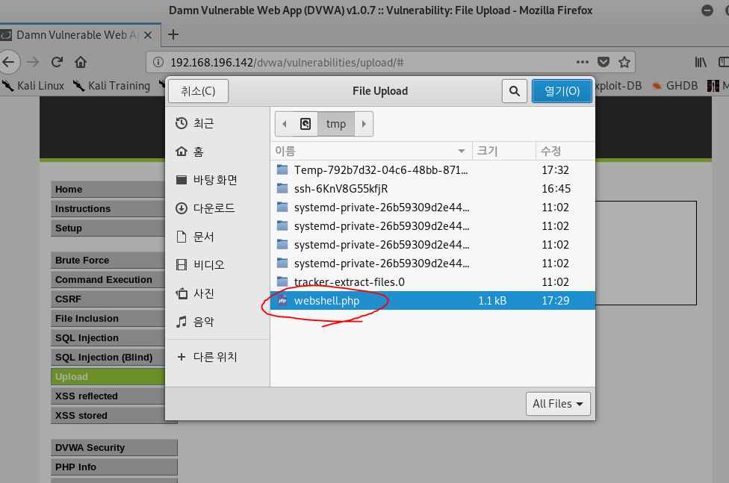Viewport: 729px width, 483px height.
Task: Click the GHDB bookmark
Action: 674,86
